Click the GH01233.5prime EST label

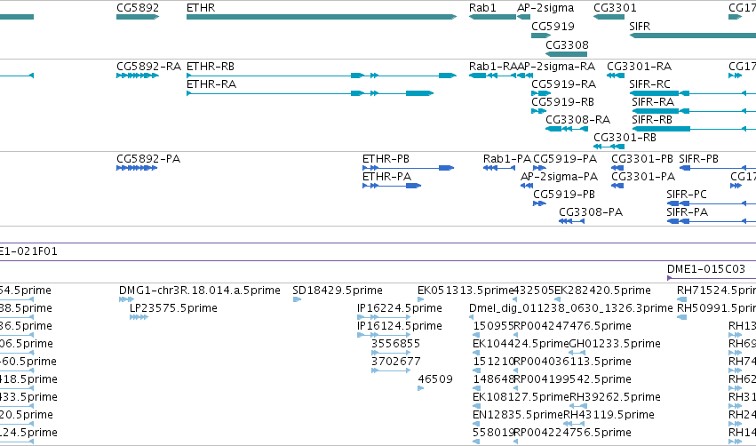pyautogui.click(x=615, y=344)
